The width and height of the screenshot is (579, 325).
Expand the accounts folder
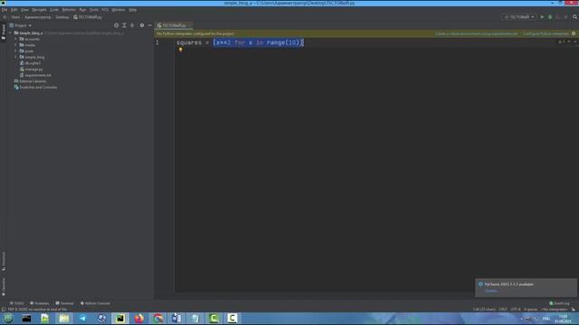16,39
